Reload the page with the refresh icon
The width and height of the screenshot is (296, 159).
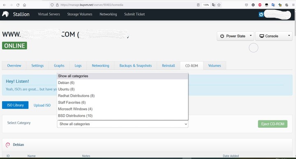point(18,5)
